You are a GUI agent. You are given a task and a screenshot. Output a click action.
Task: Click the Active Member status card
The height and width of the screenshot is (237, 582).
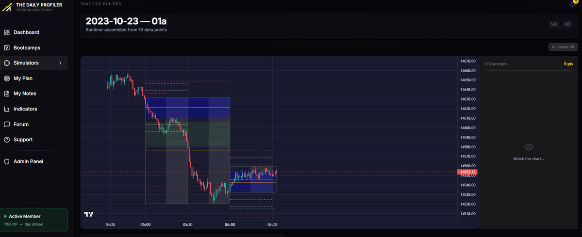(x=34, y=220)
